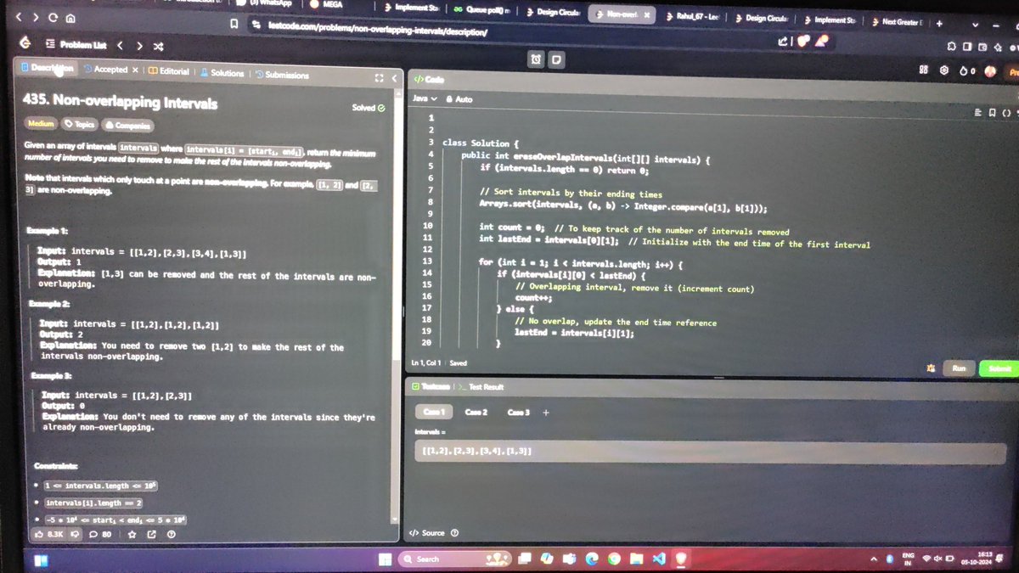Open the comments showing 80
Viewport: 1019px width, 573px height.
pyautogui.click(x=101, y=535)
